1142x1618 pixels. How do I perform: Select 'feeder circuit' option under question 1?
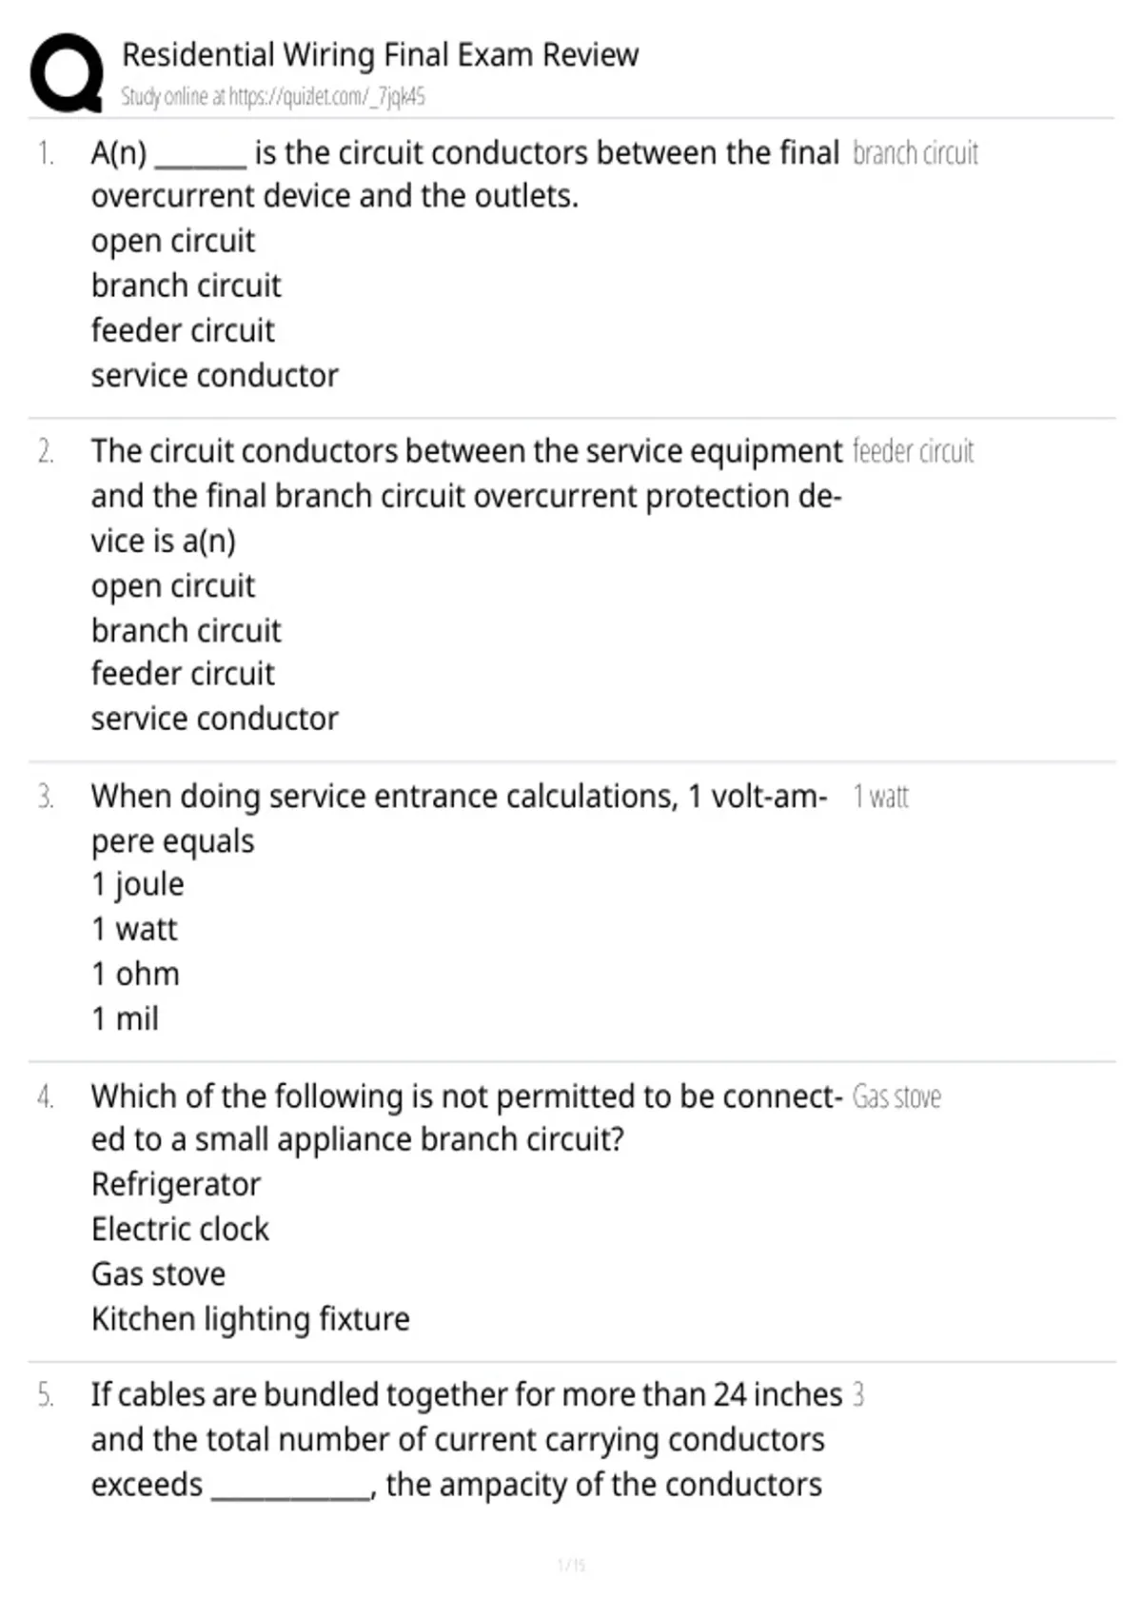pos(183,330)
